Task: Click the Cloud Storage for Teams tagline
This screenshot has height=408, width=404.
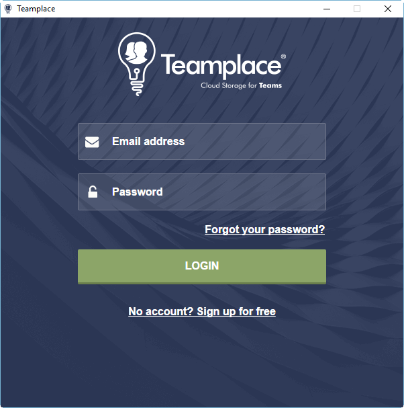Action: pyautogui.click(x=241, y=85)
